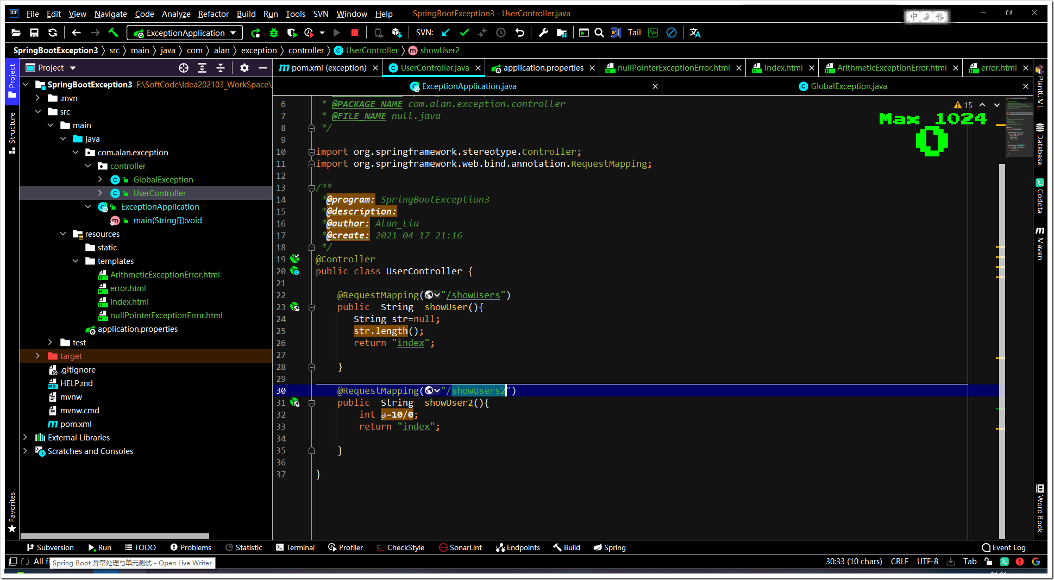The image size is (1054, 580).
Task: Select error.html in the project tree
Action: point(128,288)
